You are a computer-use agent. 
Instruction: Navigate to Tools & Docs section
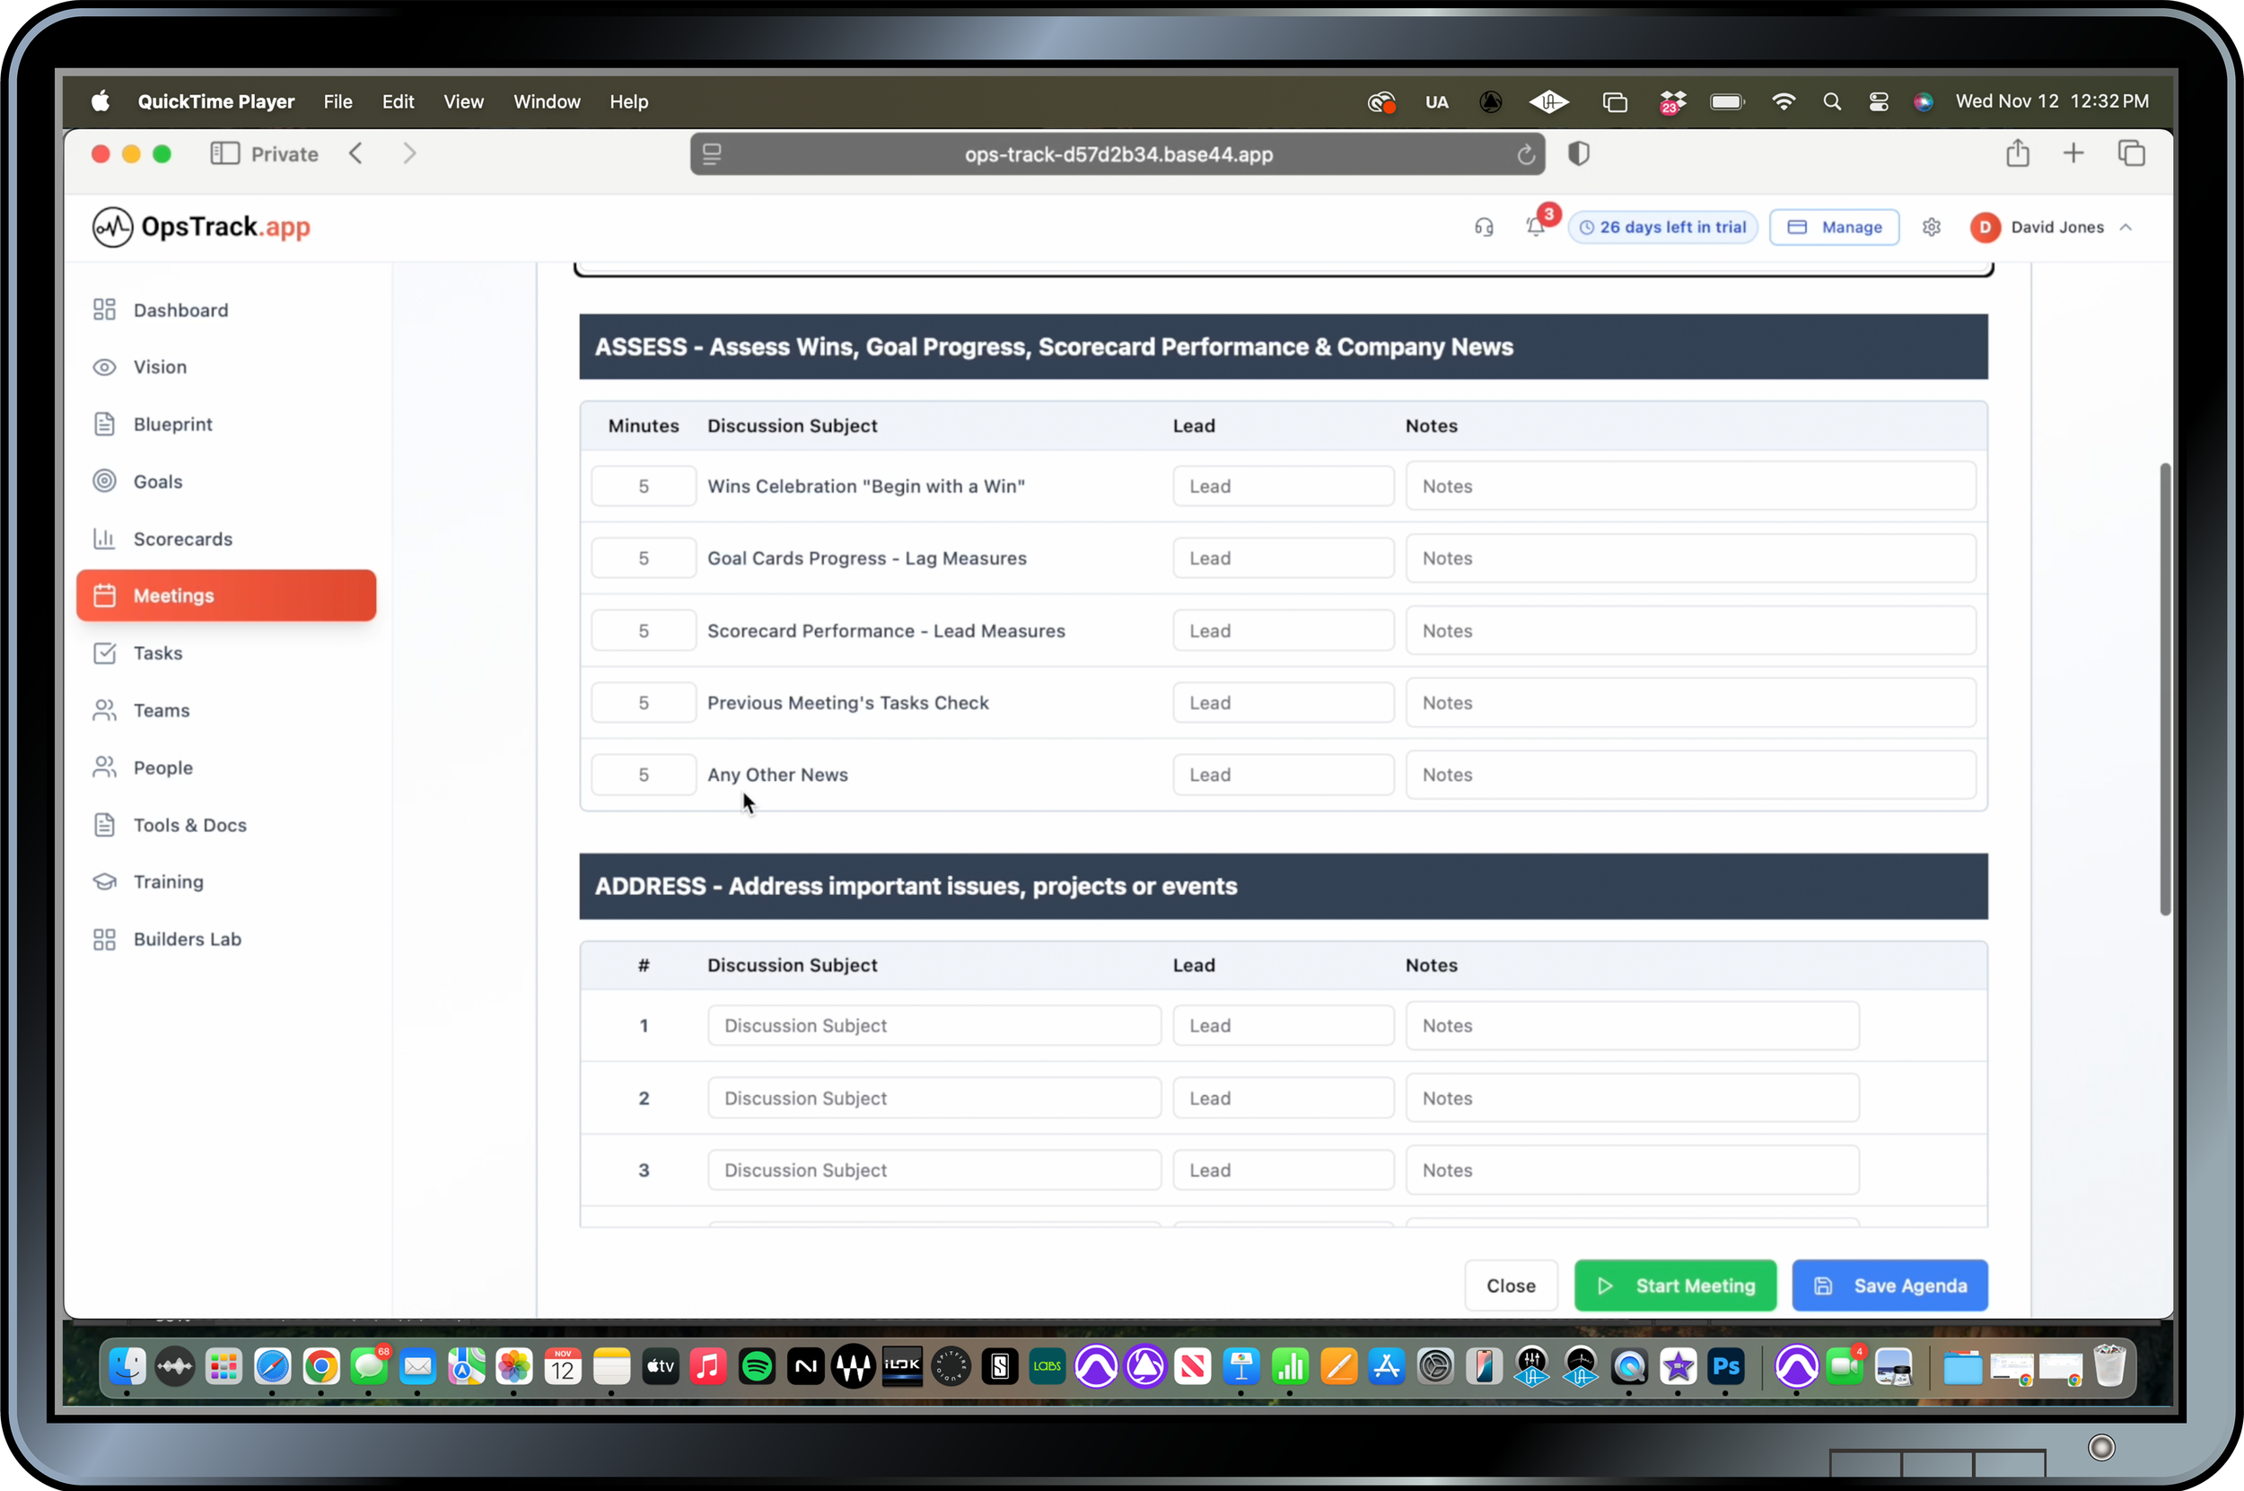pyautogui.click(x=189, y=825)
